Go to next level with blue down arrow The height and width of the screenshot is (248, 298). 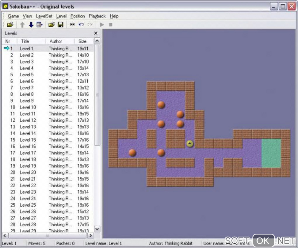tap(31, 25)
